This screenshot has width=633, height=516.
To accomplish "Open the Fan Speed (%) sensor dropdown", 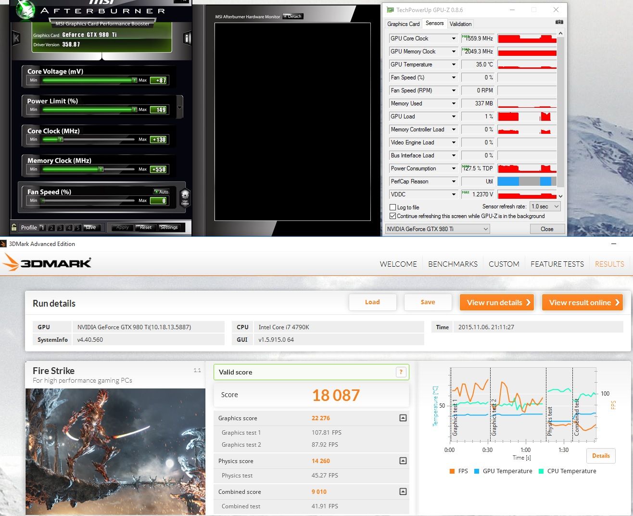I will point(453,77).
